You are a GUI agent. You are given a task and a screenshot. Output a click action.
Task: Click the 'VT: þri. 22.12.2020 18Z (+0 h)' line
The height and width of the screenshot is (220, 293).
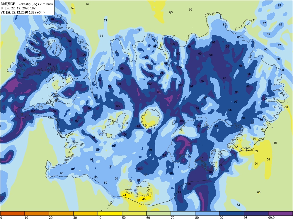tap(23, 12)
